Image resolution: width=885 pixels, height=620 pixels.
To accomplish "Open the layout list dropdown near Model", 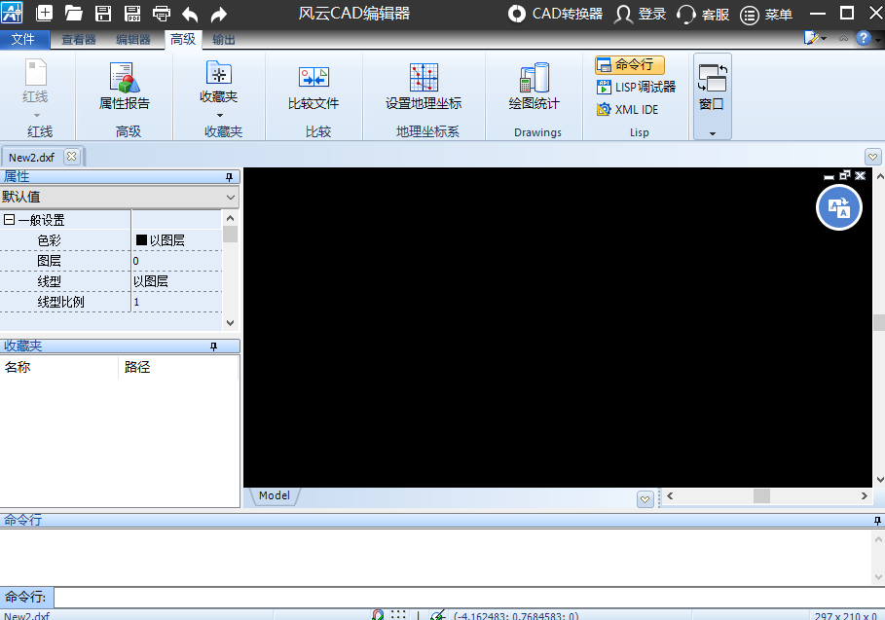I will tap(645, 498).
